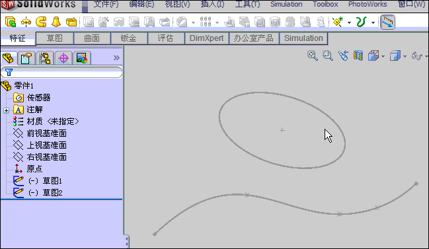Open the Reference Geometry dropdown arrow

click(x=349, y=22)
